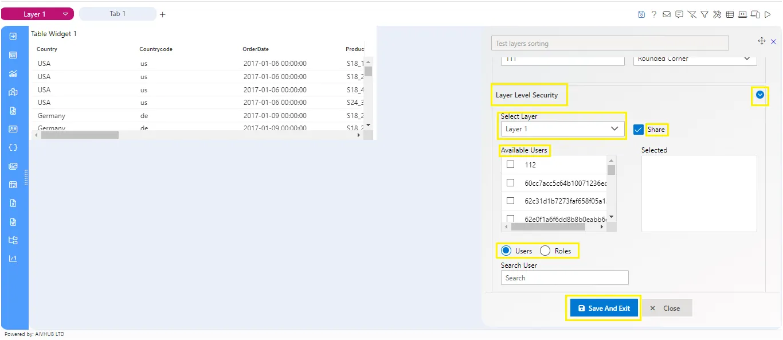Click the table widget vertical scrollbar thumb
Image resolution: width=783 pixels, height=340 pixels.
pos(369,71)
